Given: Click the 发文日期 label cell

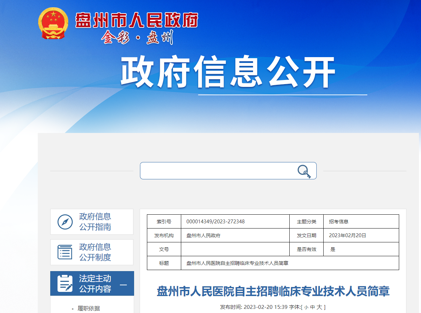Looking at the screenshot, I should pos(307,235).
